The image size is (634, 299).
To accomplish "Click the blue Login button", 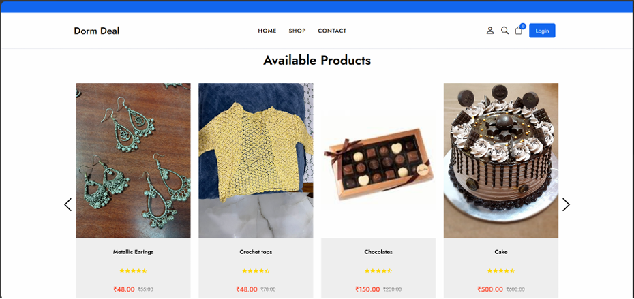I will [x=542, y=31].
